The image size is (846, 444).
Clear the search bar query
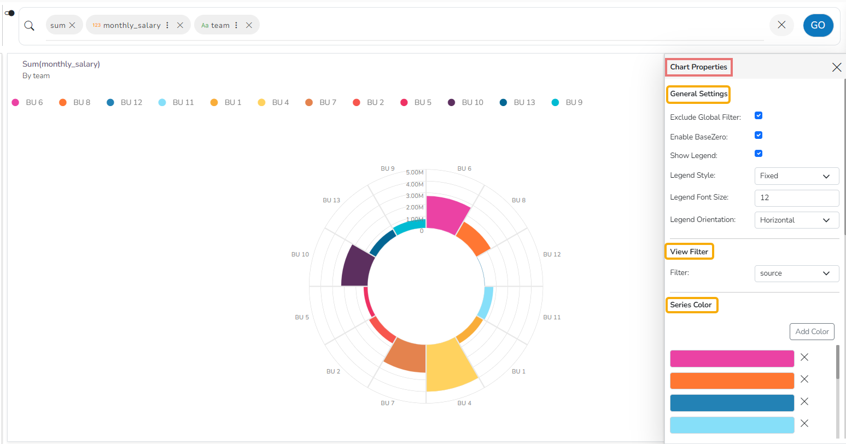781,25
